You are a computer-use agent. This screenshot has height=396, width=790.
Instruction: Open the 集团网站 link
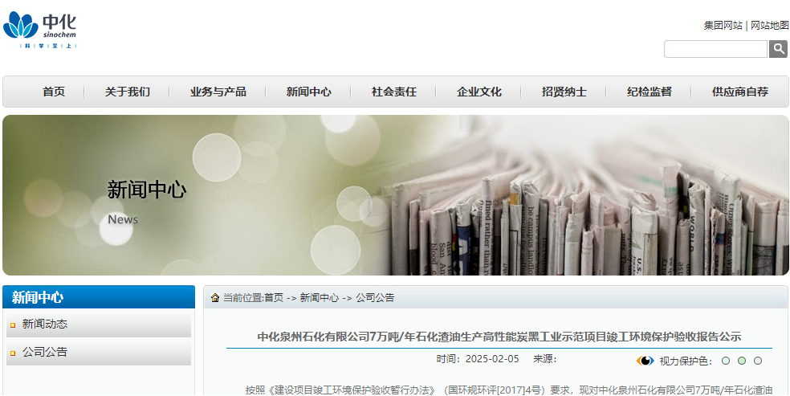(723, 26)
